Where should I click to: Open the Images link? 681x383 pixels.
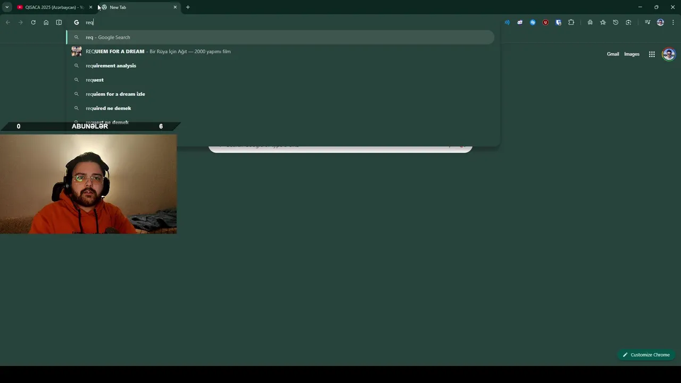coord(632,54)
